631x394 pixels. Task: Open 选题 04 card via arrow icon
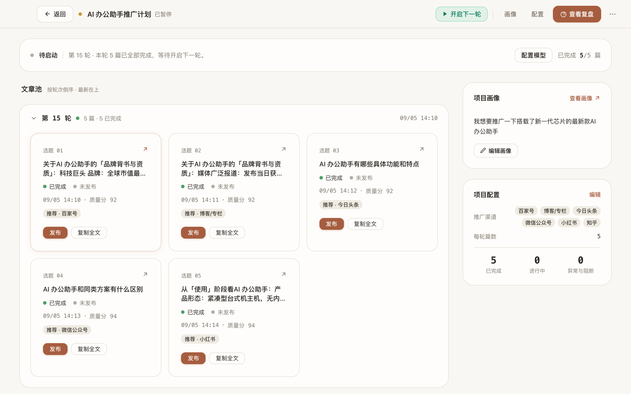click(145, 274)
